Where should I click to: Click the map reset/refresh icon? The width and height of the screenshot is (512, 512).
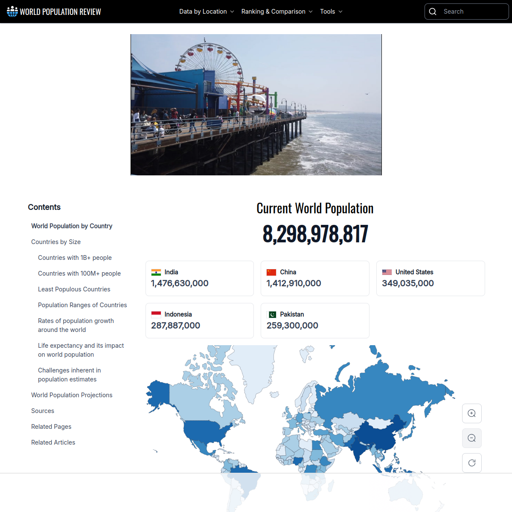(x=471, y=463)
